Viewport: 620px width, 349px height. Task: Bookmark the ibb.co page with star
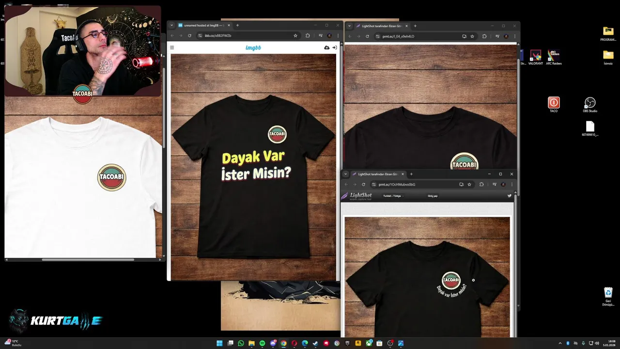pos(295,35)
